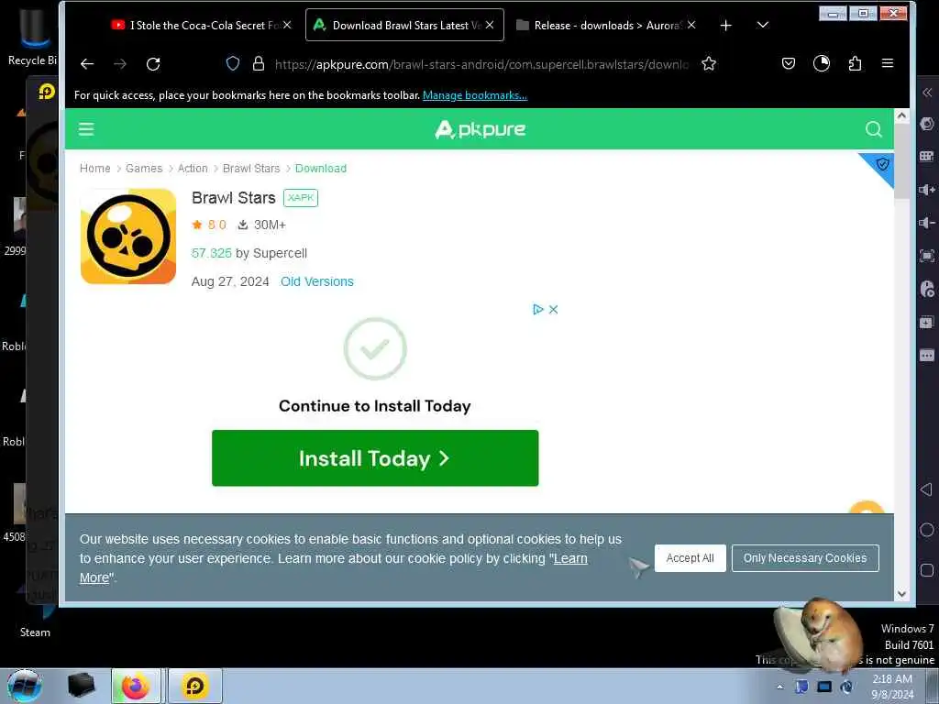Open the Windows Start orb

click(x=24, y=686)
